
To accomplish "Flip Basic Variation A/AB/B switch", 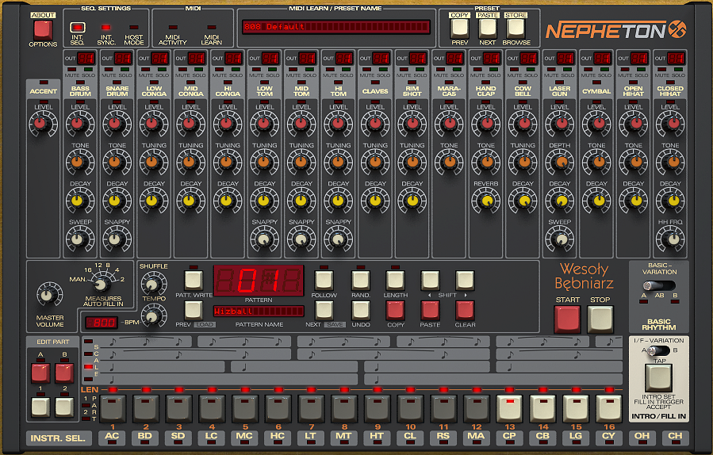I will point(659,286).
